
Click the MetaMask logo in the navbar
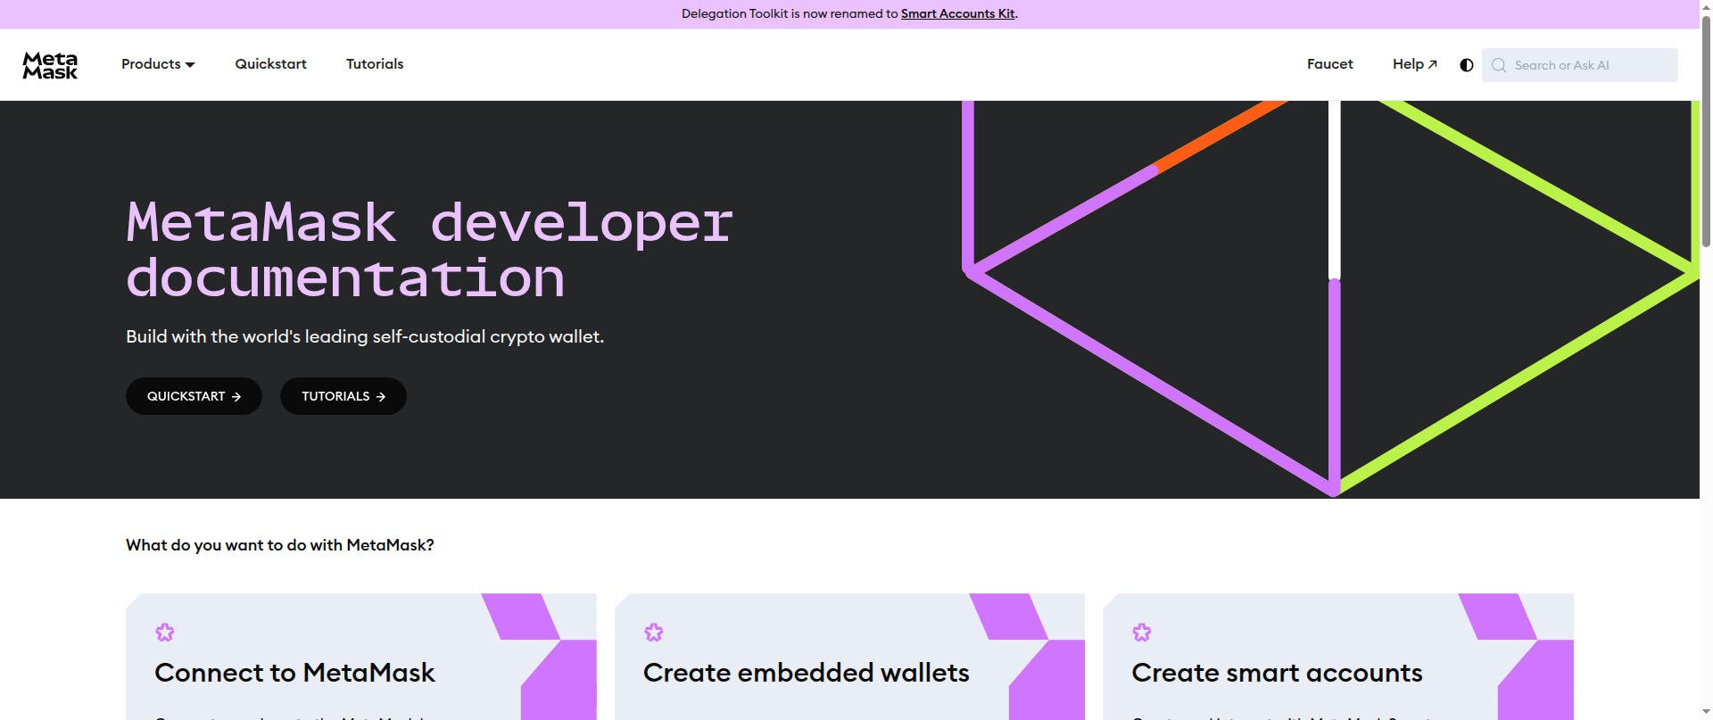point(50,65)
